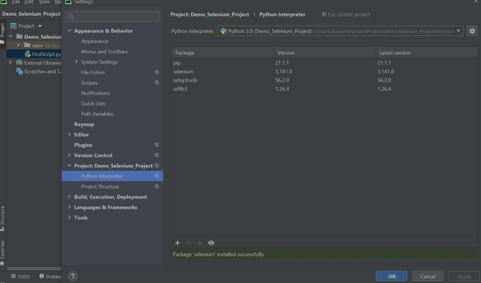Click the help question mark icon

point(72,276)
